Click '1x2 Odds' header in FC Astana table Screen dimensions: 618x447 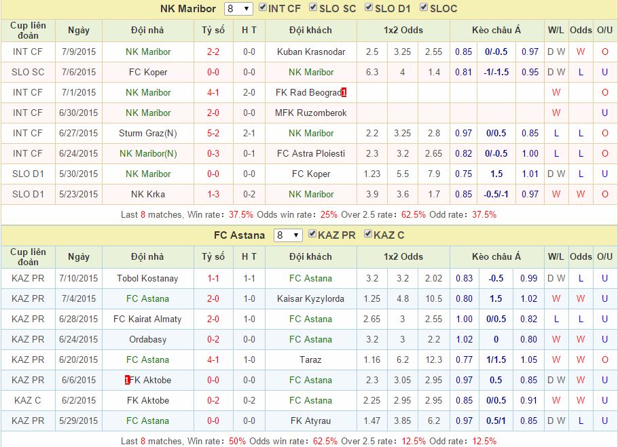point(403,257)
